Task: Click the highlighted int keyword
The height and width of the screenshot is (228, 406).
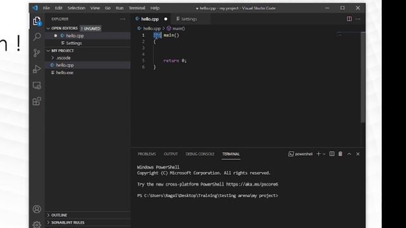Action: click(157, 35)
